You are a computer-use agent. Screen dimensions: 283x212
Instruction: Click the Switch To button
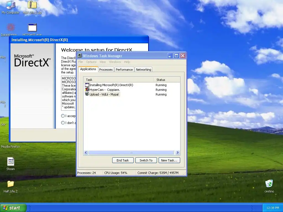coord(146,160)
